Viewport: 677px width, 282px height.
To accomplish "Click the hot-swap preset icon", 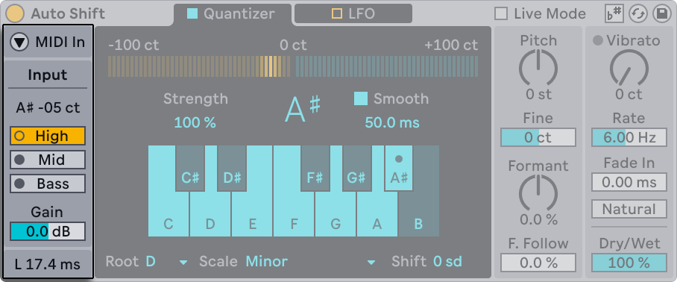I will (637, 14).
